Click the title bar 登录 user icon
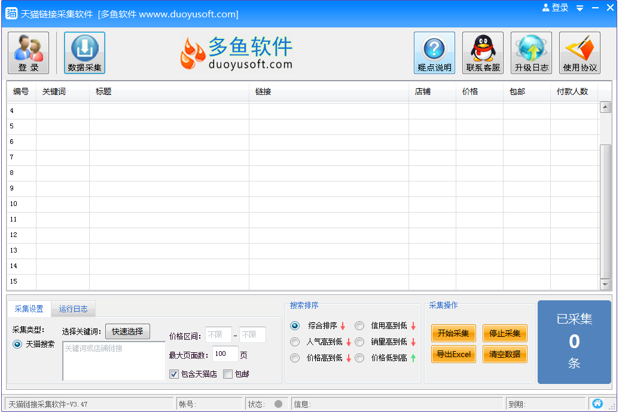The height and width of the screenshot is (412, 619). click(555, 8)
